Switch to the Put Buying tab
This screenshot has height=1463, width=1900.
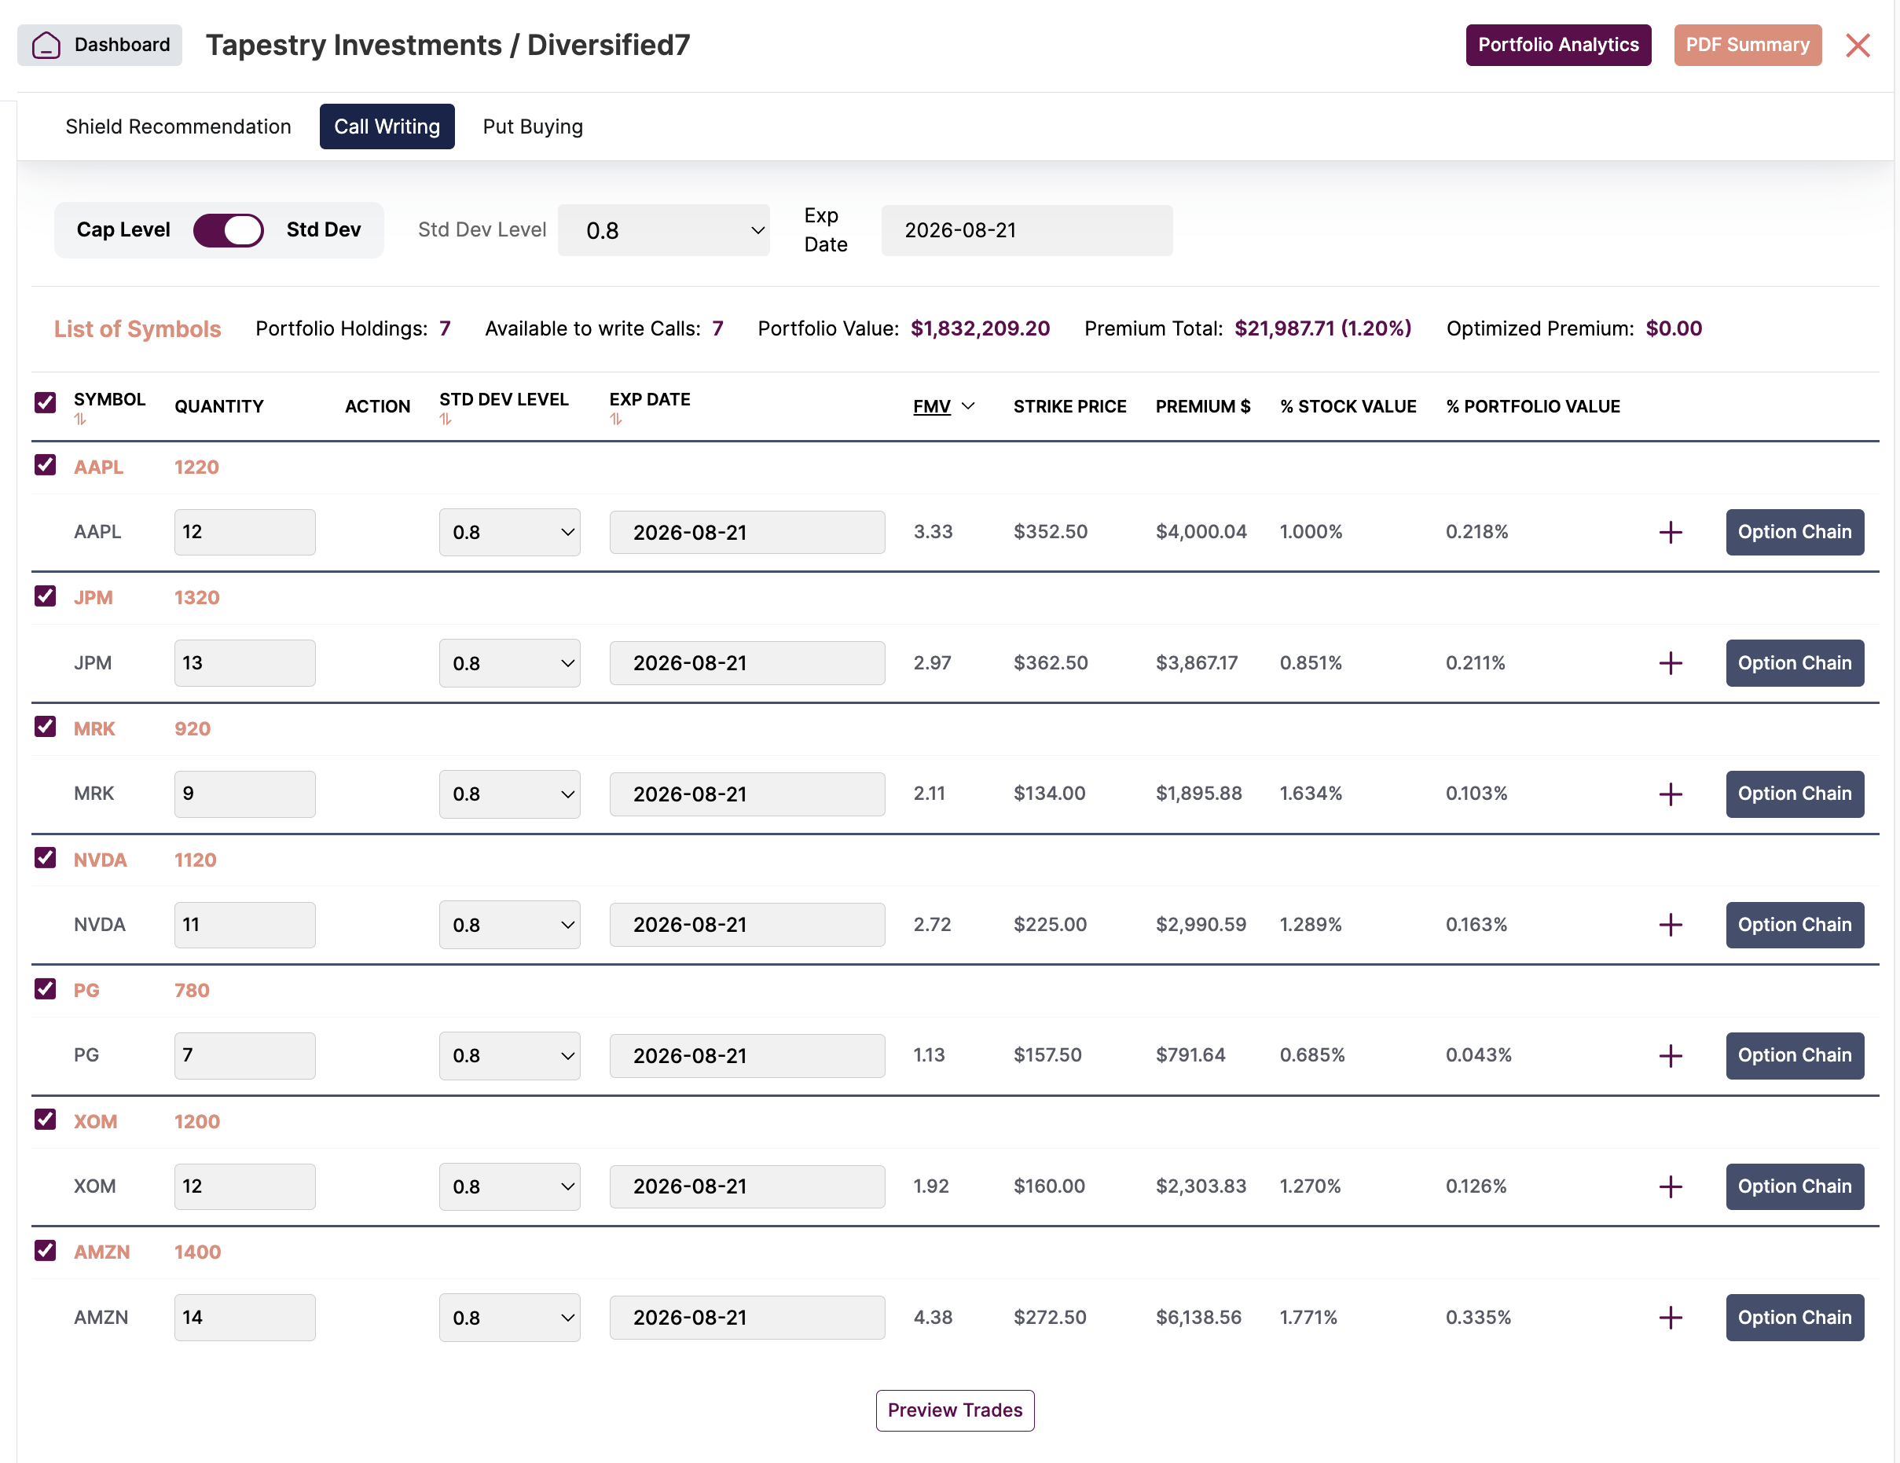(x=533, y=127)
